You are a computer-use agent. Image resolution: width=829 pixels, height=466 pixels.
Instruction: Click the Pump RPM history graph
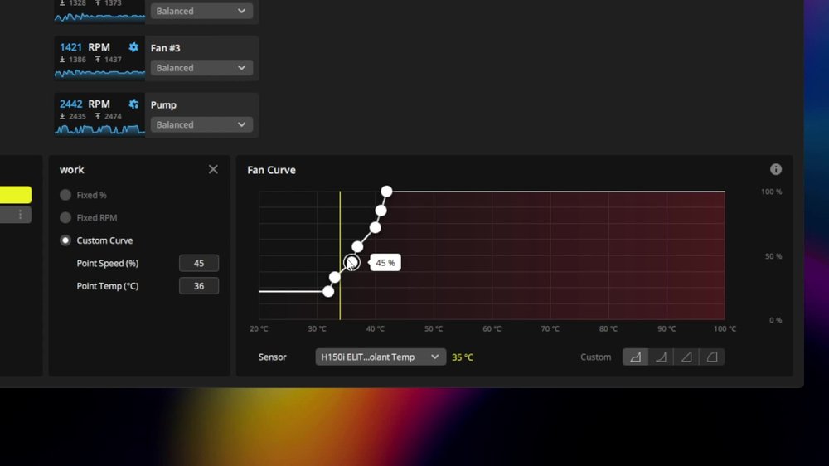99,129
